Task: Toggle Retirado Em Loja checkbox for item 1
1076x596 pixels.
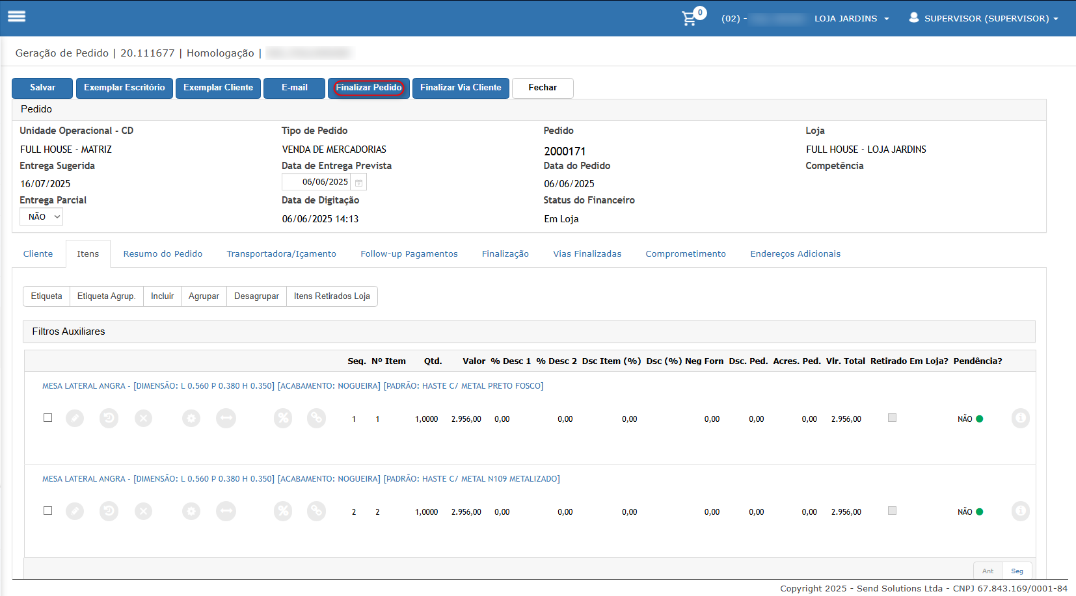Action: [x=892, y=417]
